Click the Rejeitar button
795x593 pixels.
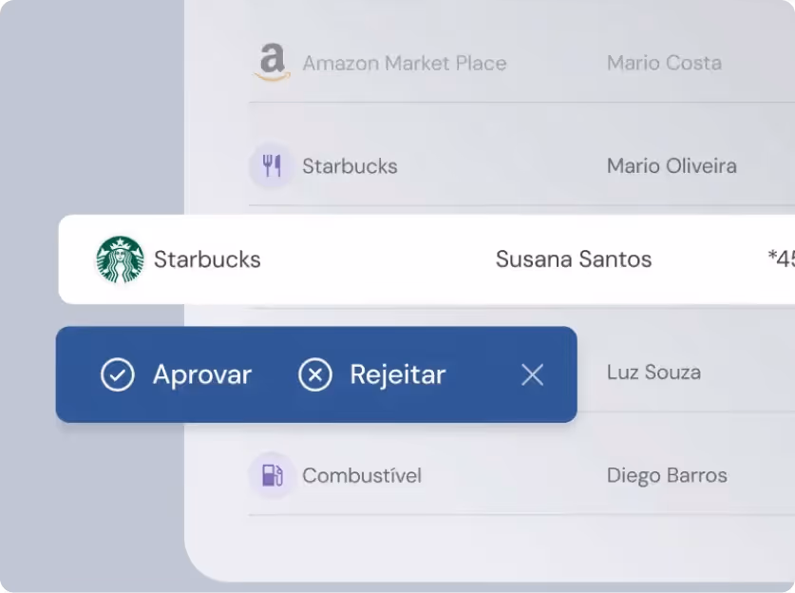coord(377,374)
